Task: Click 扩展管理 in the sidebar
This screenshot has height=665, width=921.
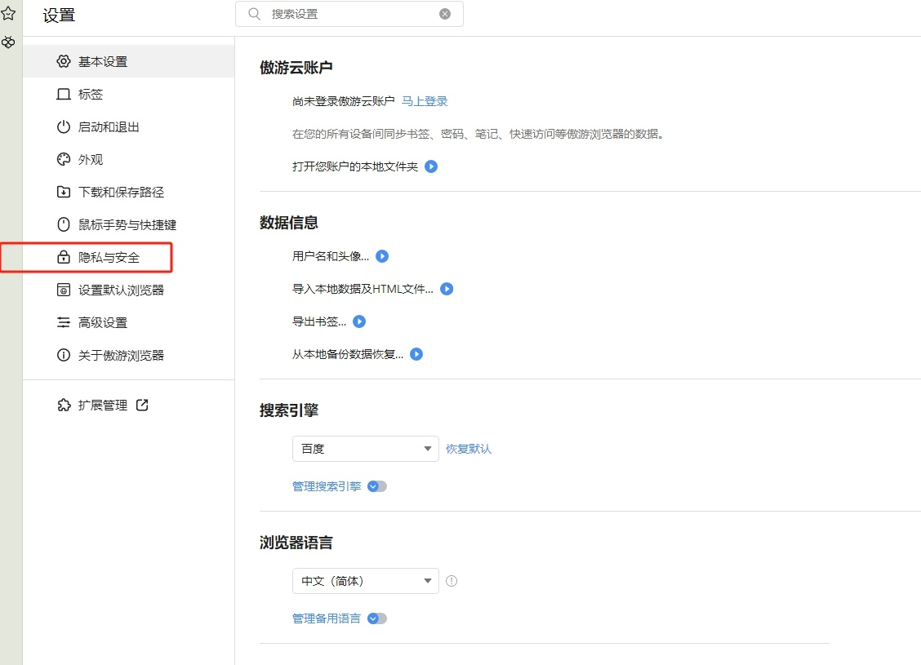Action: point(103,405)
